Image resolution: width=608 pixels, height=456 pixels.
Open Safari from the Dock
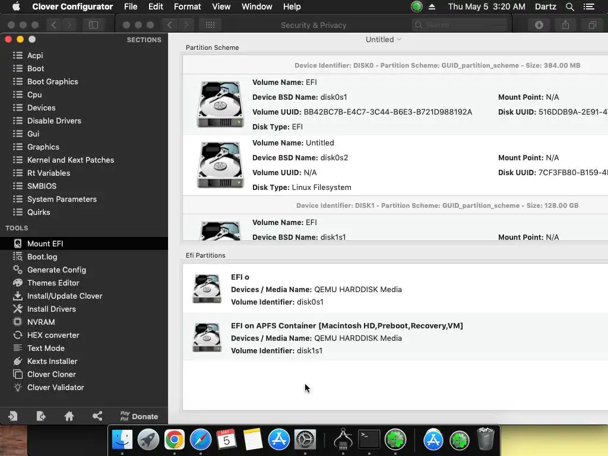coord(201,439)
